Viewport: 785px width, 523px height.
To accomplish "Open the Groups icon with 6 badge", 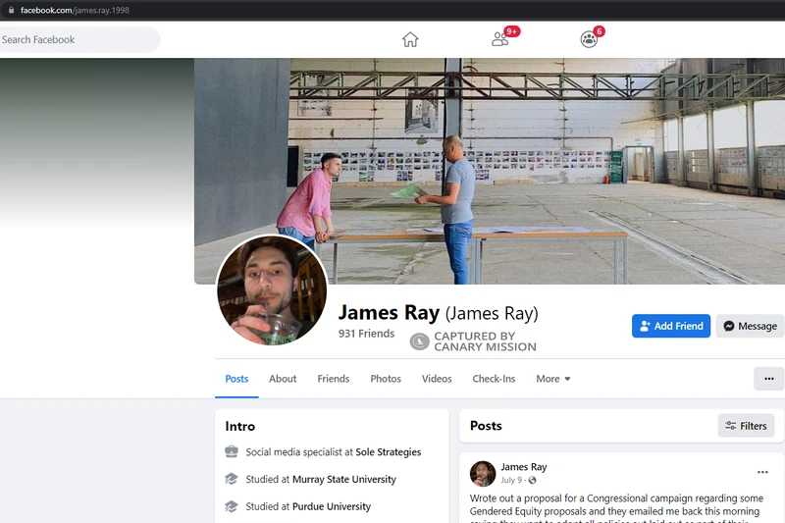I will pos(590,39).
